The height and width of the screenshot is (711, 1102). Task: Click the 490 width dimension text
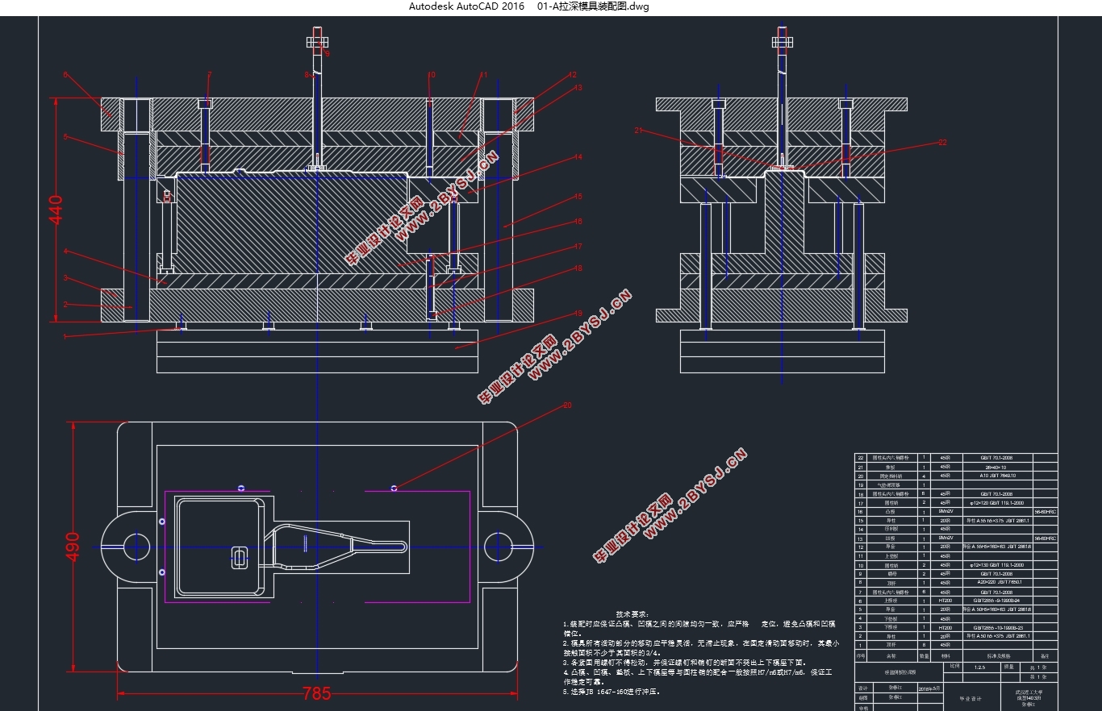[74, 547]
